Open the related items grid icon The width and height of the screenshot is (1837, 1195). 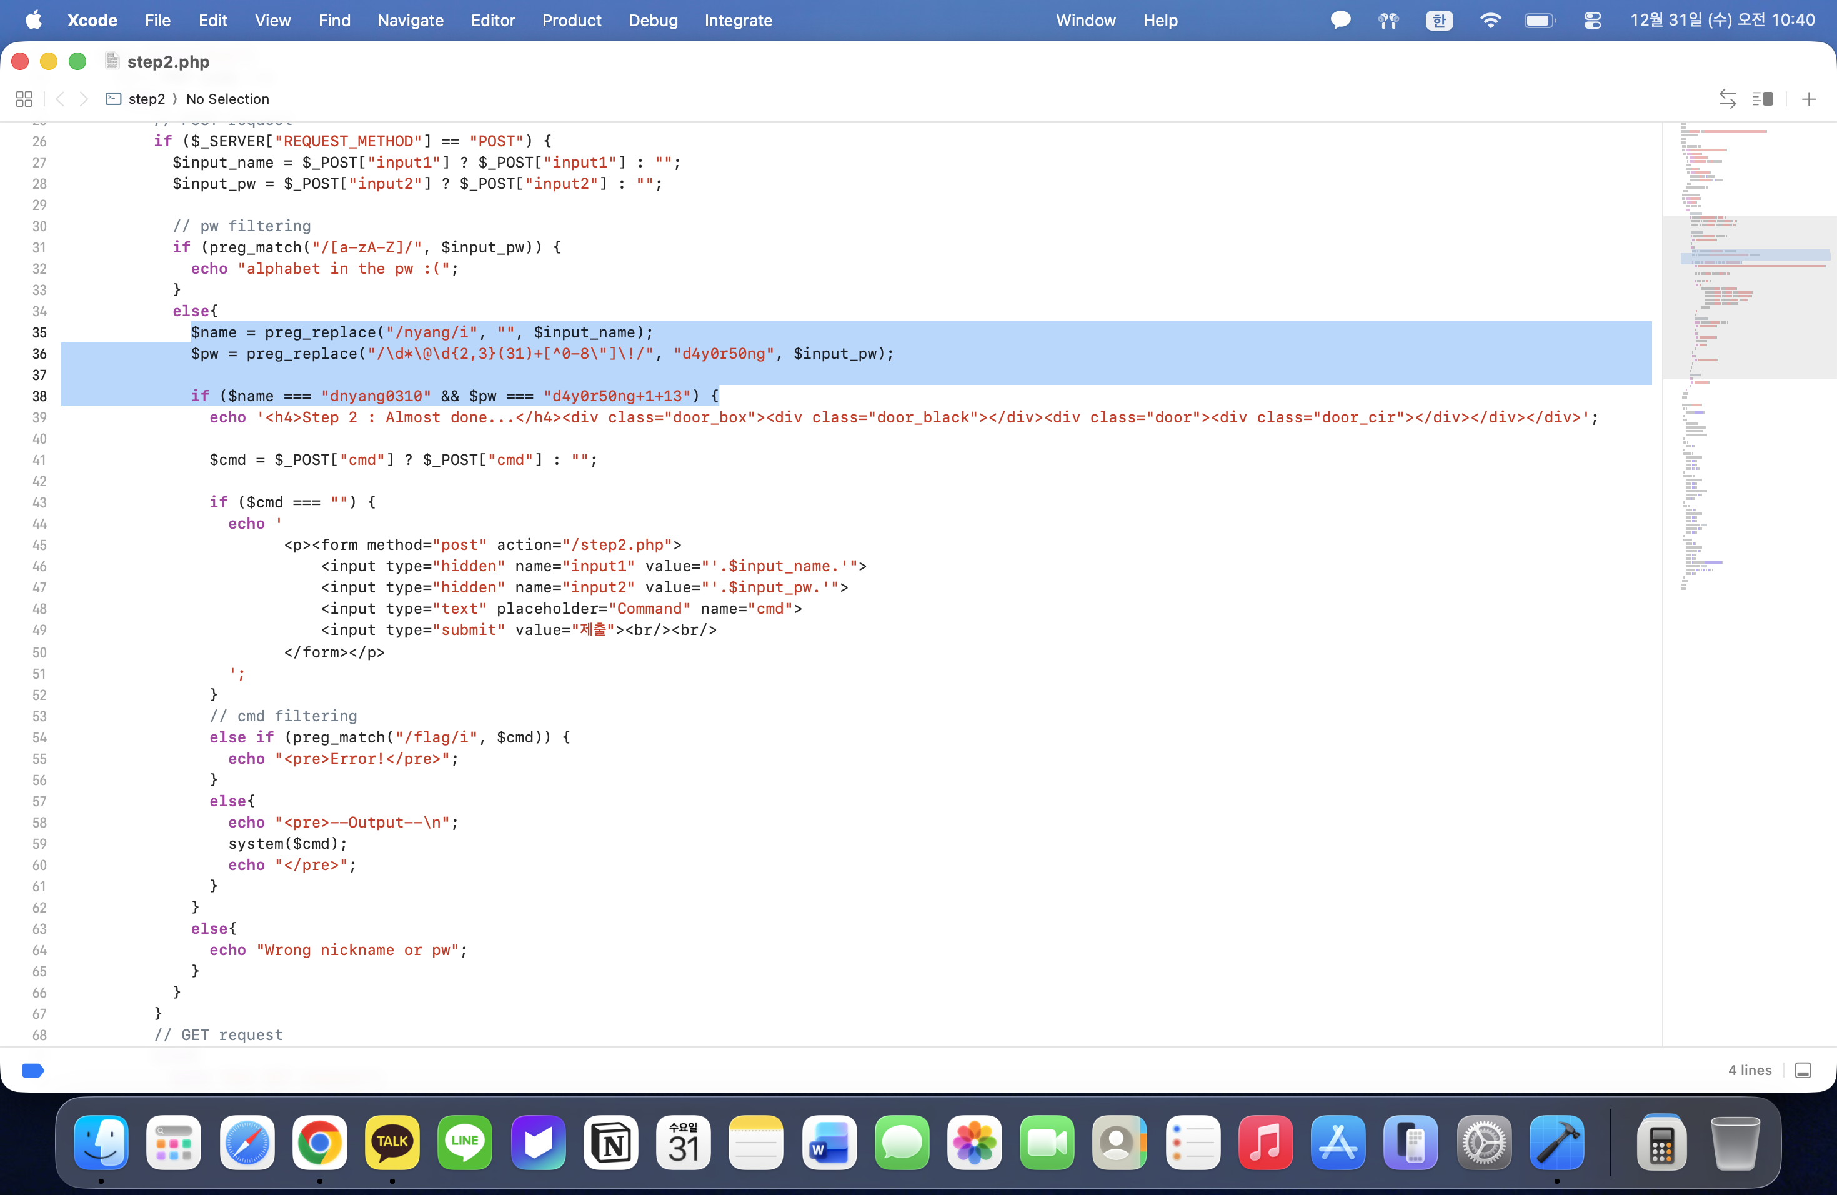point(24,99)
